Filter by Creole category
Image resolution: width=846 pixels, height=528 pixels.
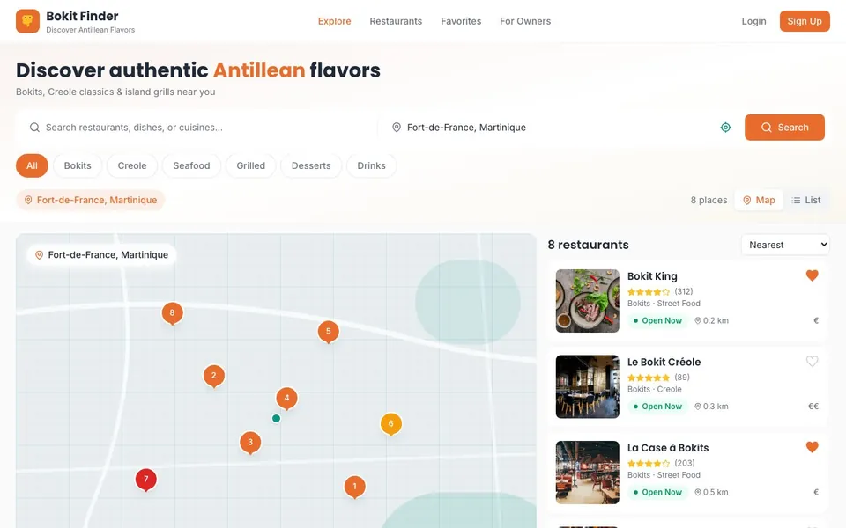[132, 165]
